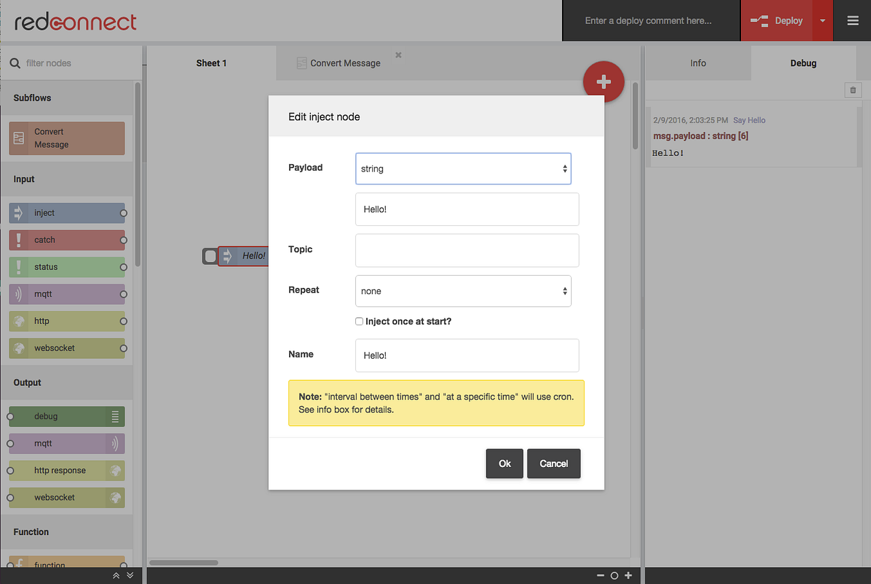
Task: Select the debug node under Output
Action: (66, 416)
